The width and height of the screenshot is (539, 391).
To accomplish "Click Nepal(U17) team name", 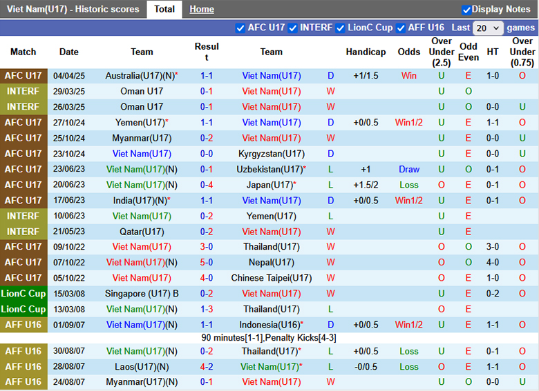I will click(271, 263).
